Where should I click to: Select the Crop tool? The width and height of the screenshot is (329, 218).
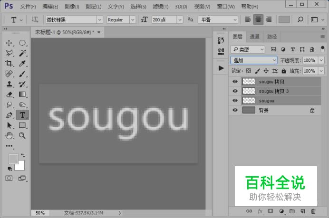9,63
